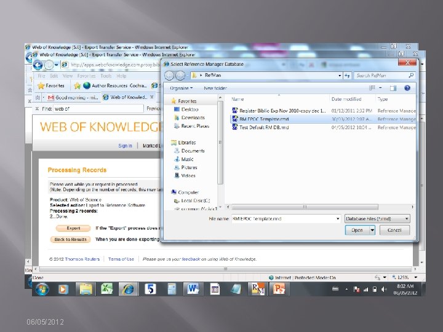This screenshot has width=443, height=332.
Task: Open Excel from the taskbar
Action: 107,289
